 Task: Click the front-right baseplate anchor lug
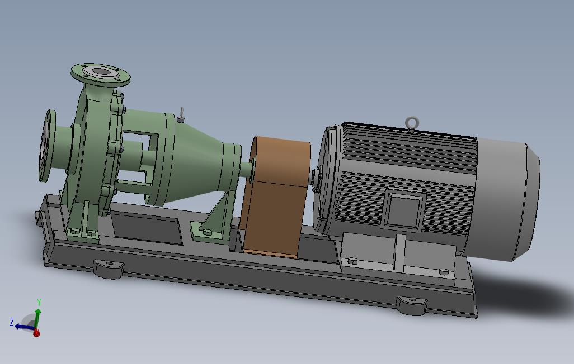(412, 305)
